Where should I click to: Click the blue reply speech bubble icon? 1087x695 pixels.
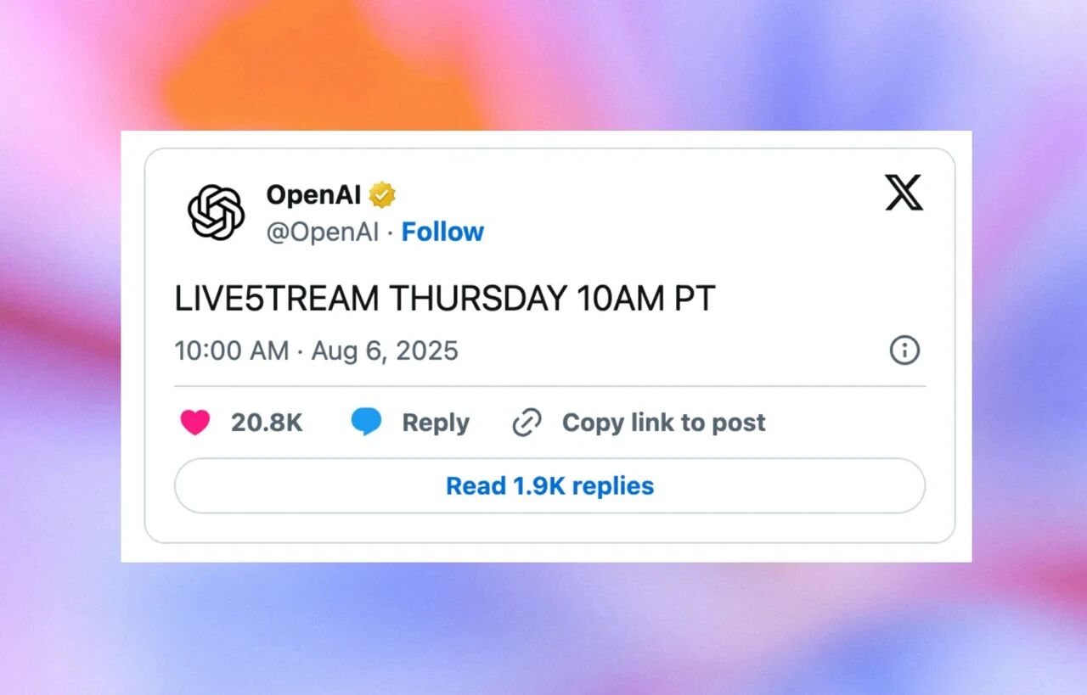(366, 422)
